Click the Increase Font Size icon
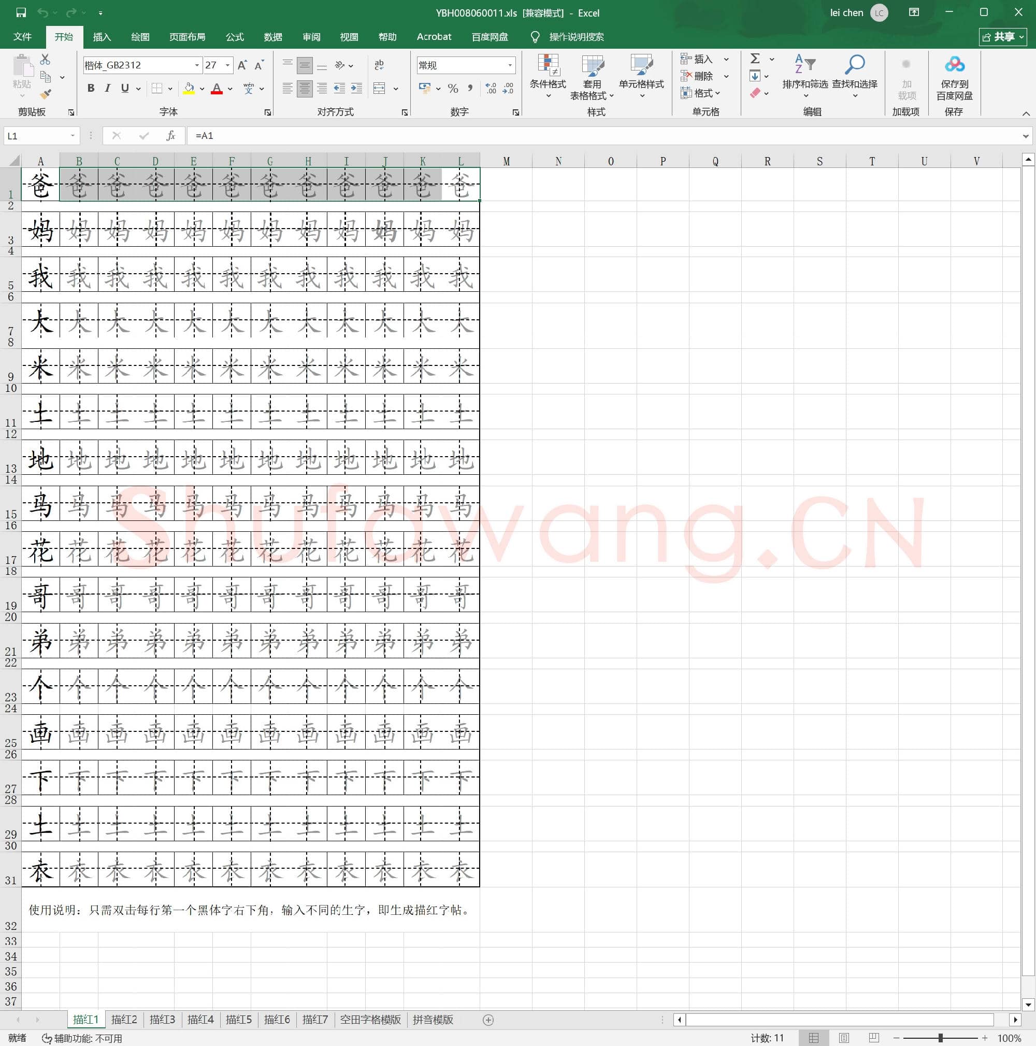This screenshot has height=1046, width=1036. pyautogui.click(x=242, y=65)
